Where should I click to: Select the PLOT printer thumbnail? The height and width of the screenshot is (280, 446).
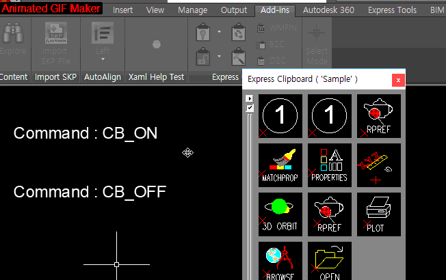pos(379,214)
